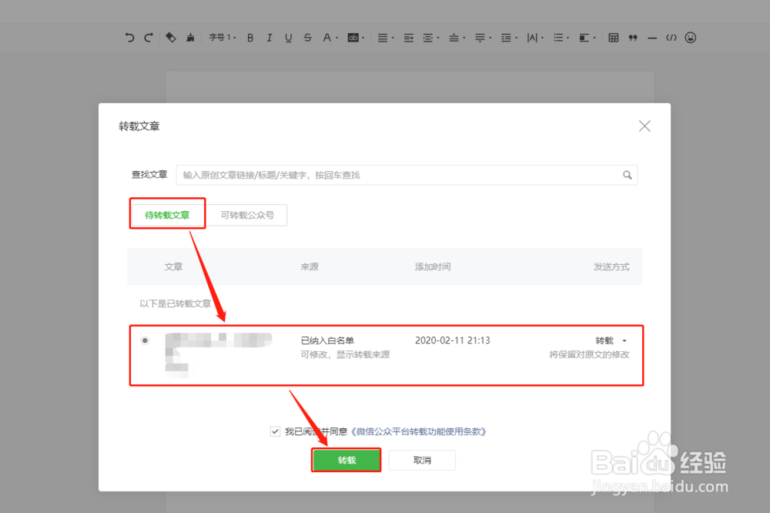
Task: Select the whitelisted article radio button
Action: (145, 340)
